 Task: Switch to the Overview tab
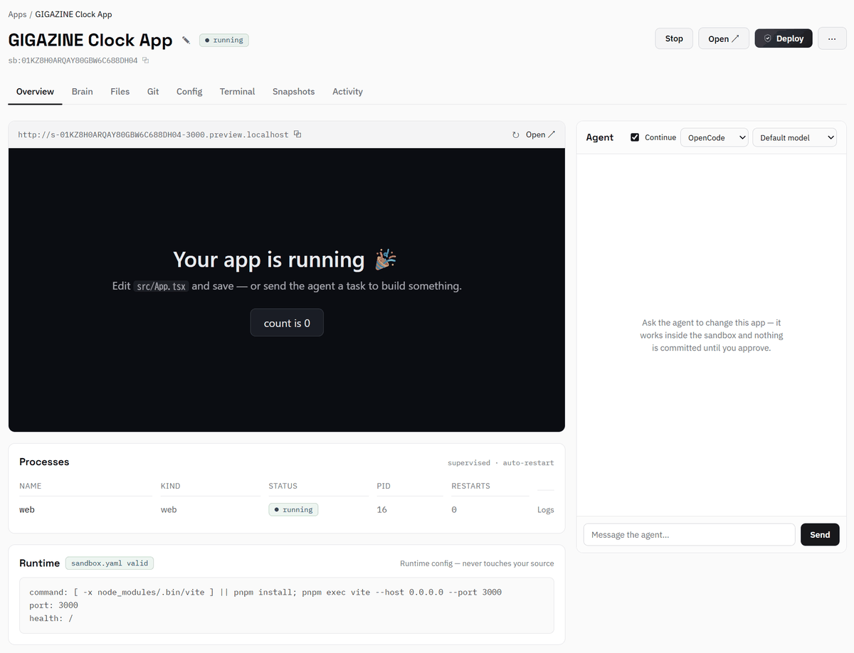click(x=35, y=91)
